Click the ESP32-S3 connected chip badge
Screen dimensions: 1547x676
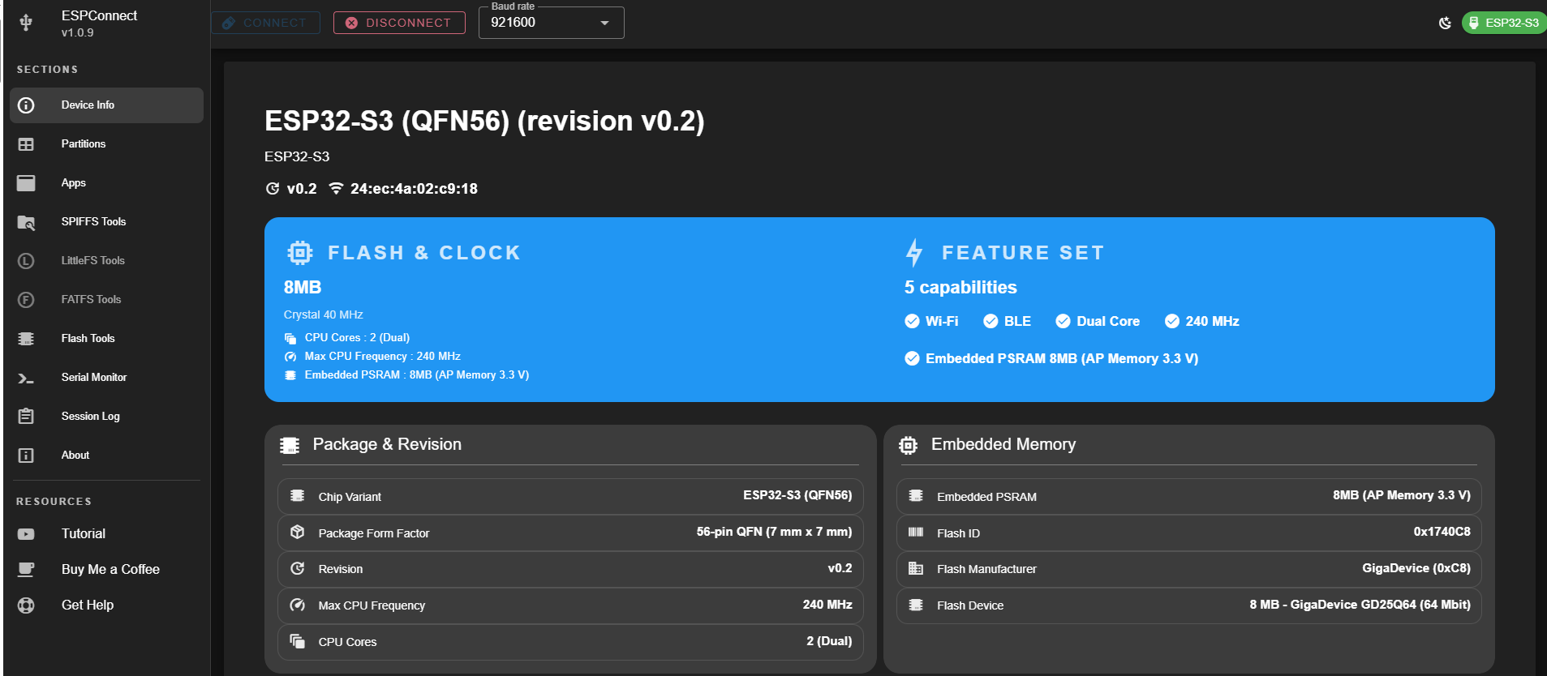coord(1504,23)
